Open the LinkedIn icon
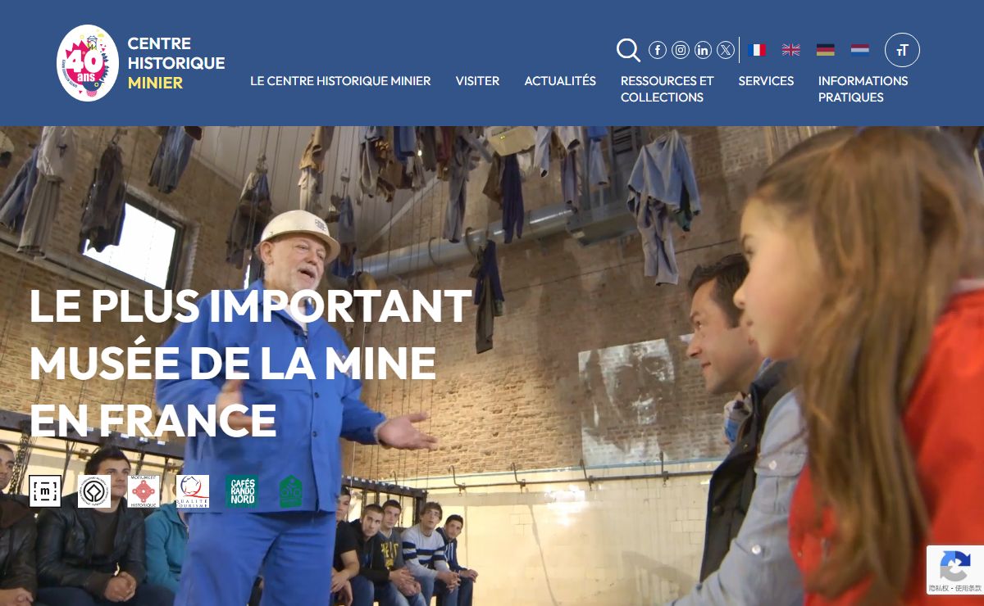The height and width of the screenshot is (606, 984). click(704, 50)
